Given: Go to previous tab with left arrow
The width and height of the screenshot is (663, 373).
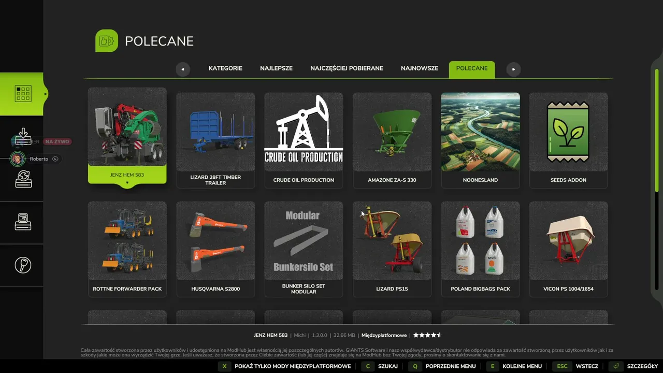Looking at the screenshot, I should pos(183,69).
